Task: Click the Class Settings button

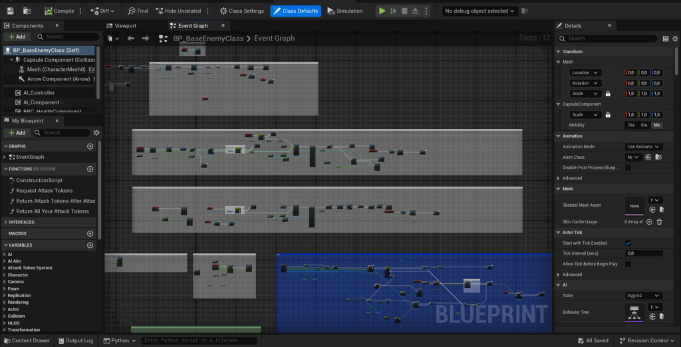Action: 241,11
